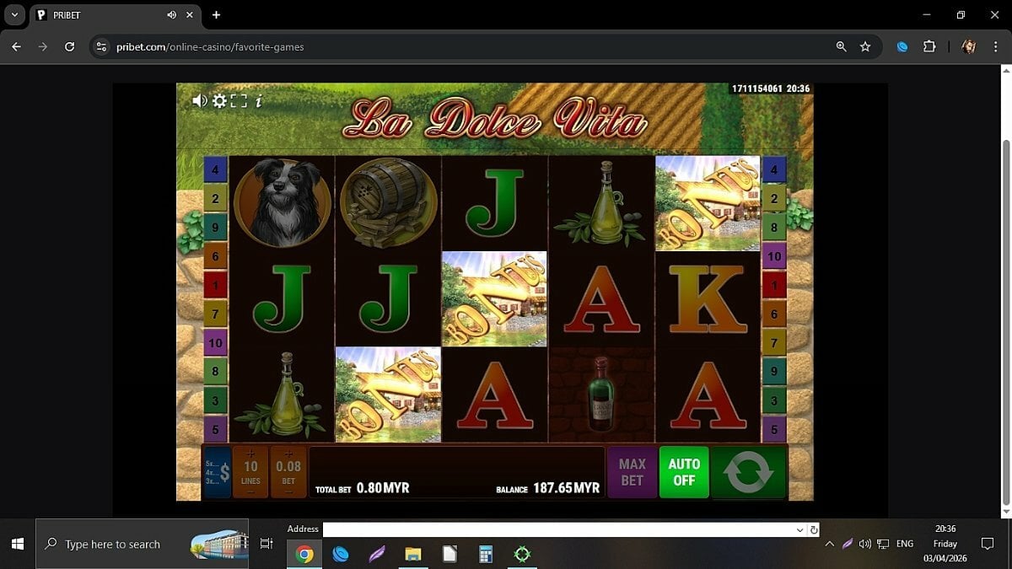Open Chrome three-dot menu
The height and width of the screenshot is (569, 1012).
pos(995,47)
